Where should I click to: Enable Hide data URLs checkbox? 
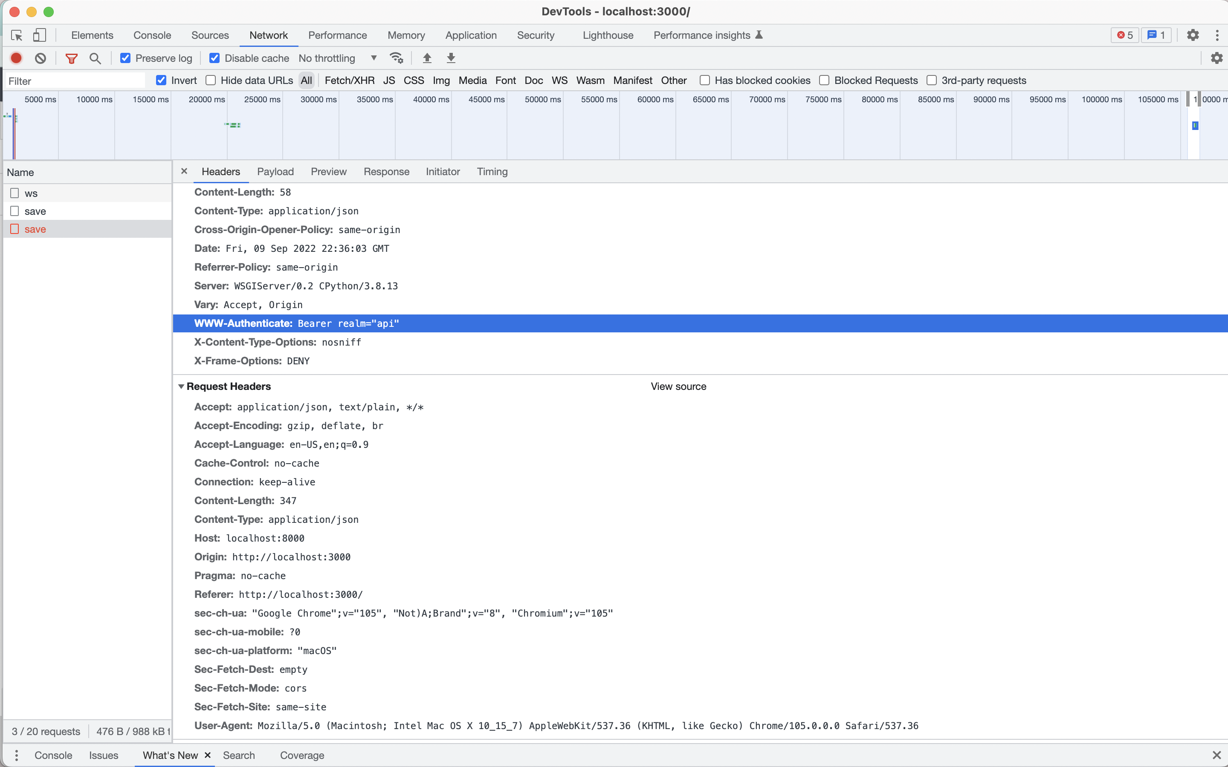211,81
